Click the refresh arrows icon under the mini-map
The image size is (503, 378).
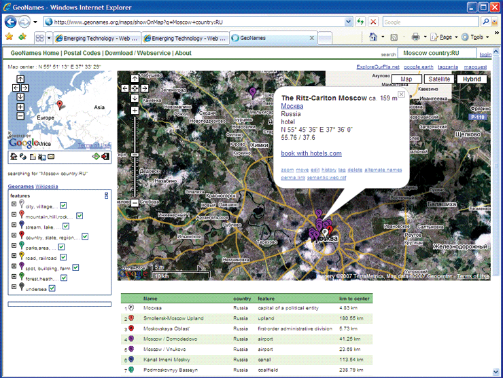(x=23, y=157)
